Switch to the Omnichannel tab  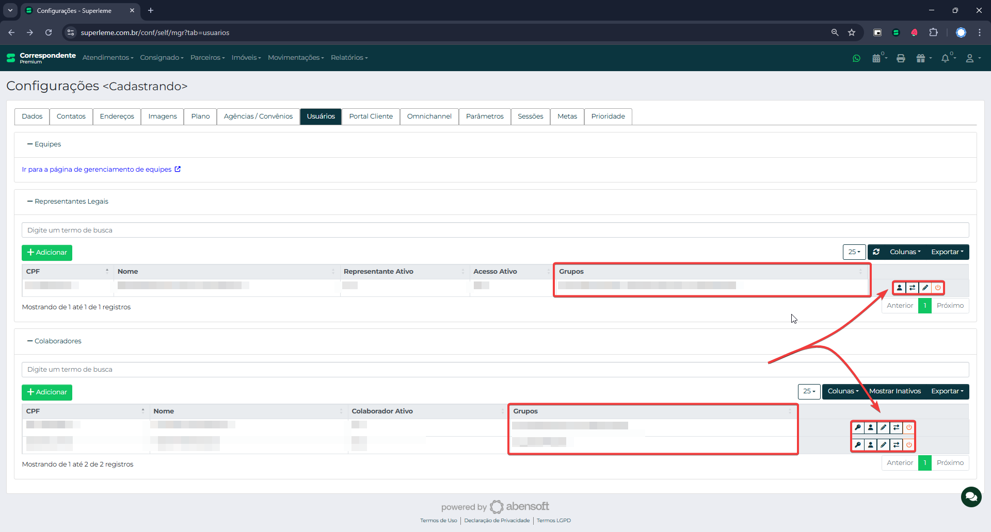pyautogui.click(x=429, y=117)
